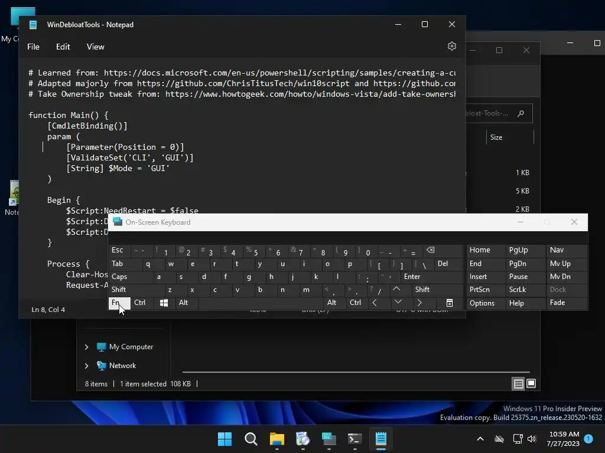Tap the PrtScn key on On-Screen Keyboard
605x453 pixels.
[x=486, y=290]
